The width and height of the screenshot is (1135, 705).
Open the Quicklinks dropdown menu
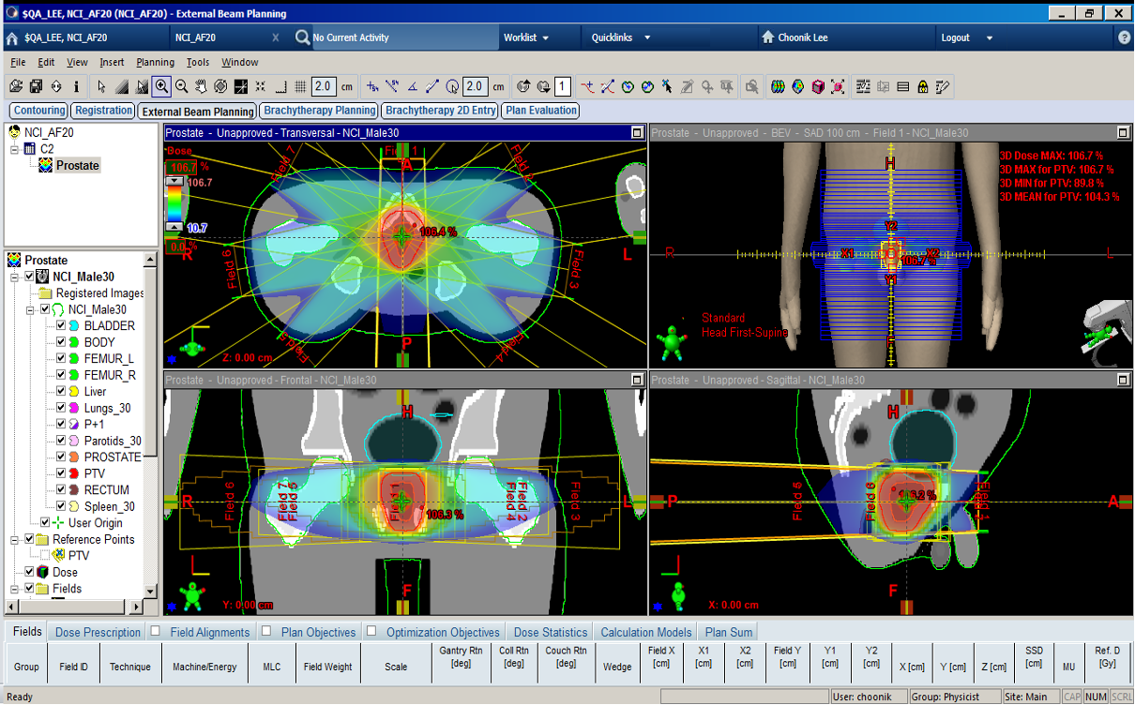click(620, 37)
